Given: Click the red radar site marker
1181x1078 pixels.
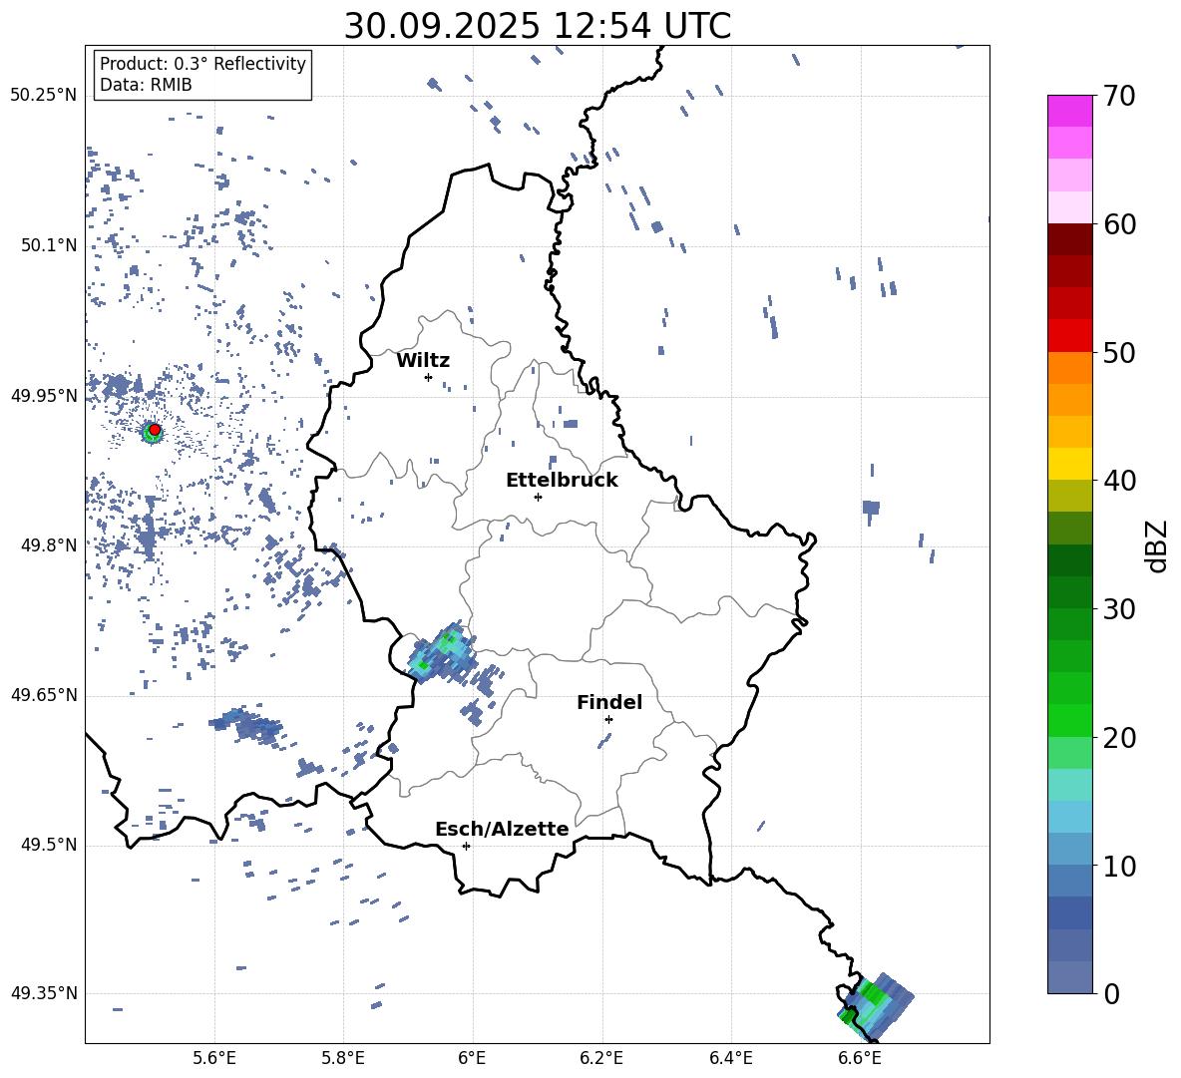Looking at the screenshot, I should pyautogui.click(x=155, y=430).
